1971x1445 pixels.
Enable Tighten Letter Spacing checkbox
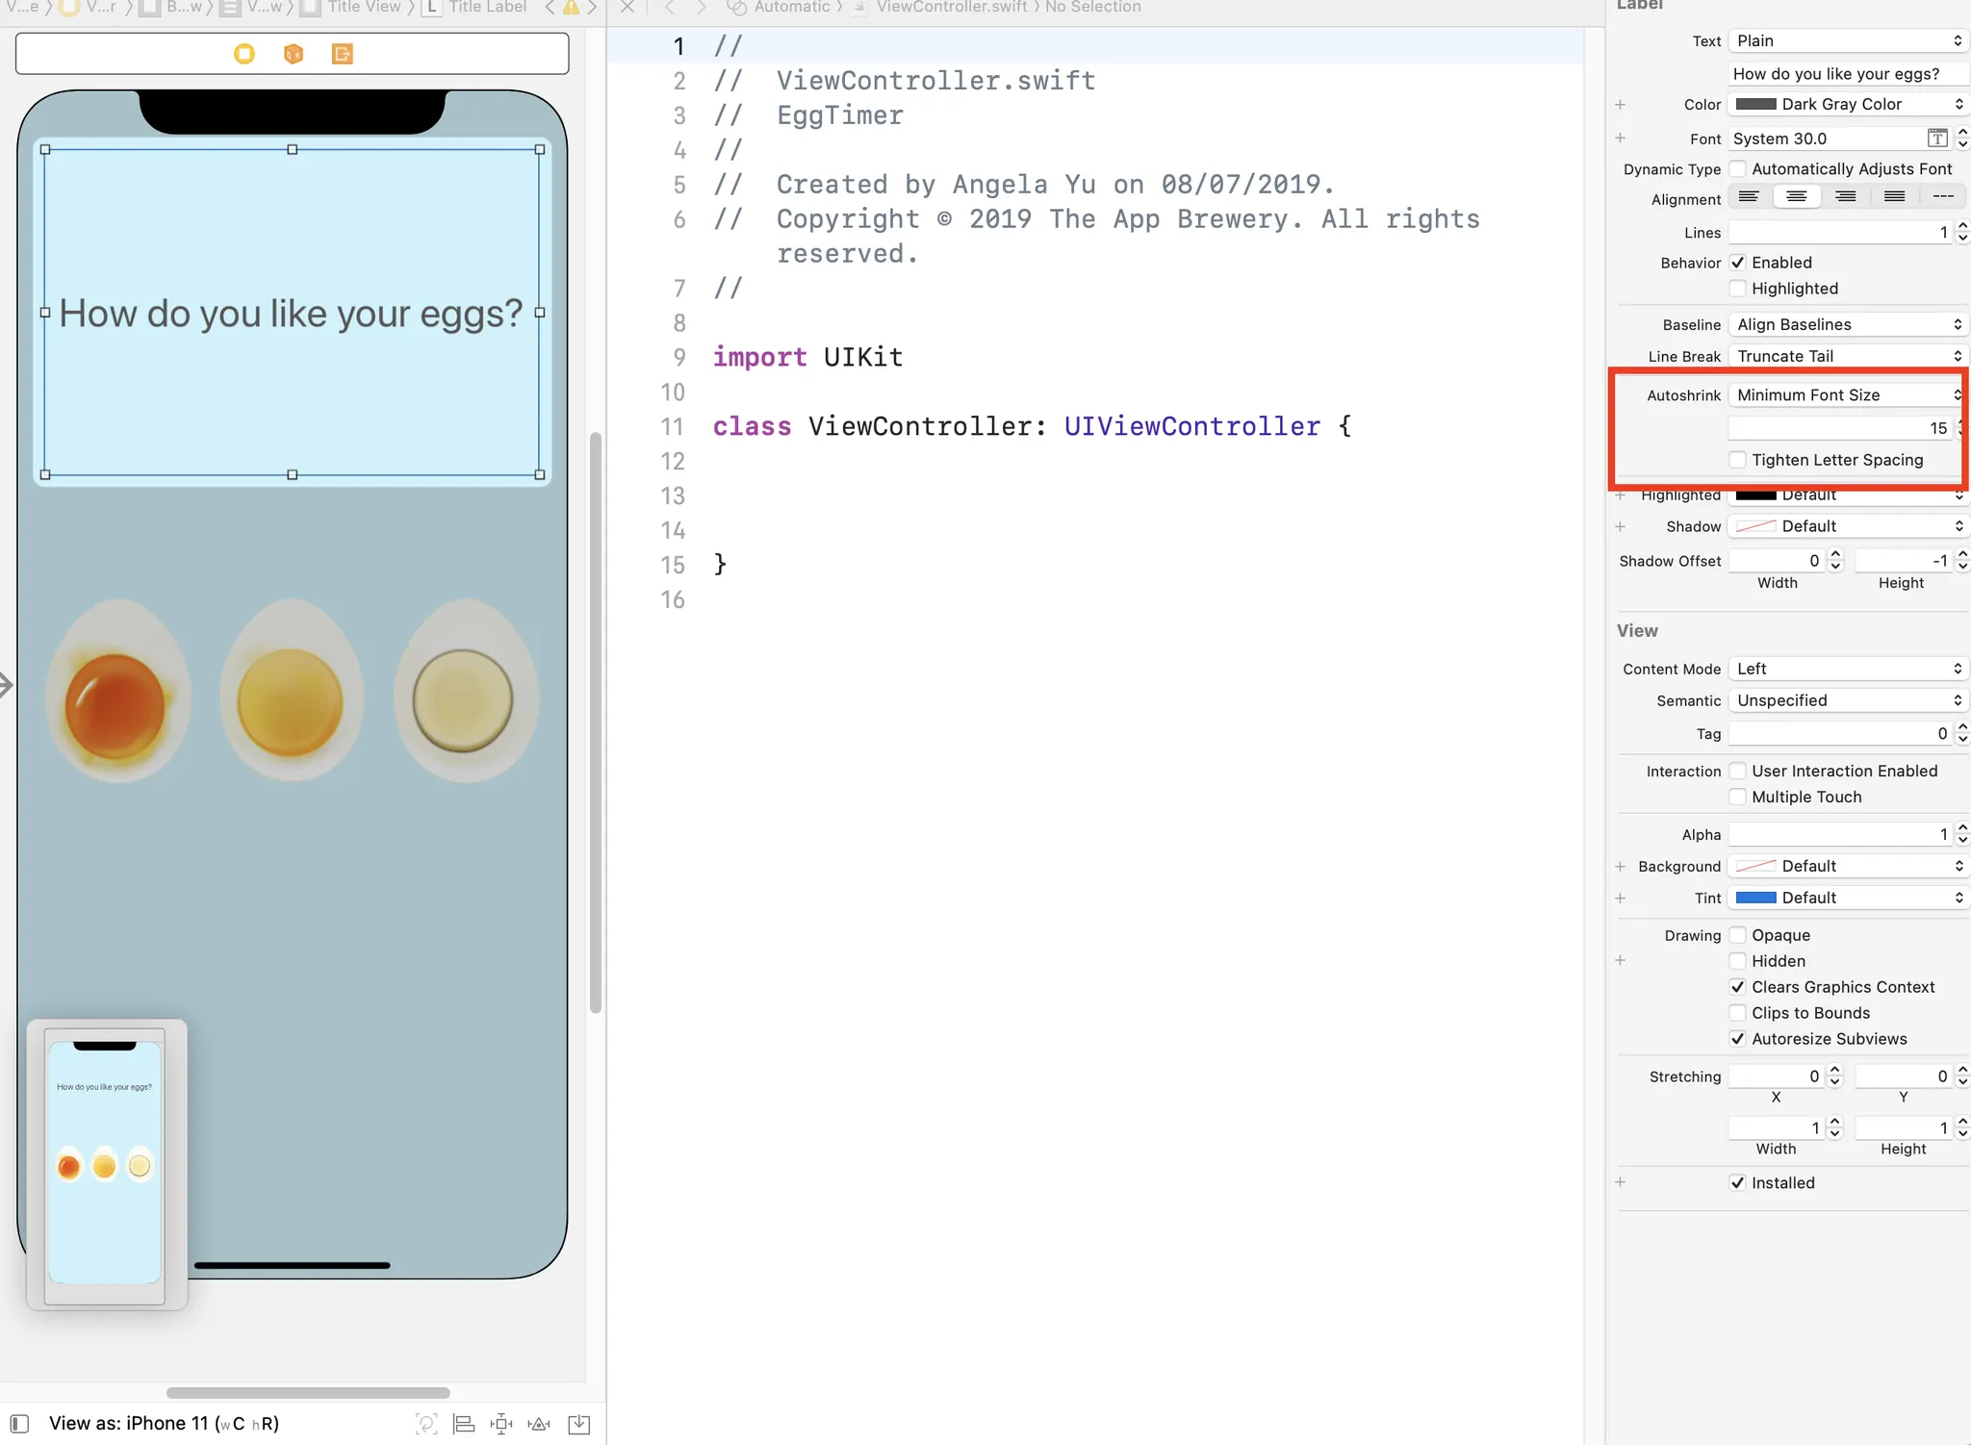pos(1738,460)
